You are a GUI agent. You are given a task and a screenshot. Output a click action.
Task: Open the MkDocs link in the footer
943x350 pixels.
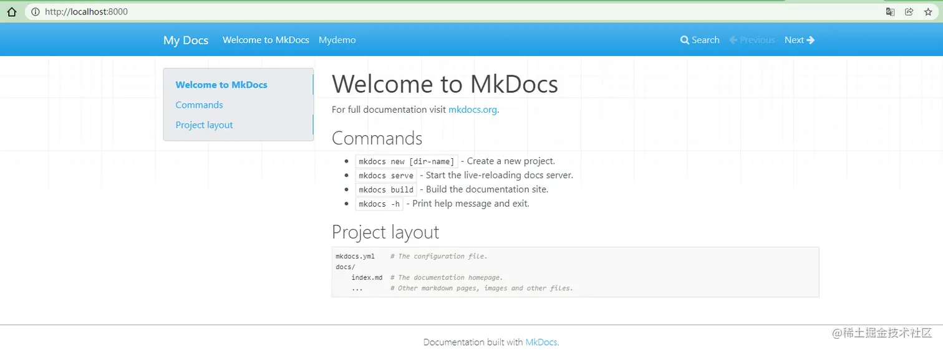click(542, 342)
